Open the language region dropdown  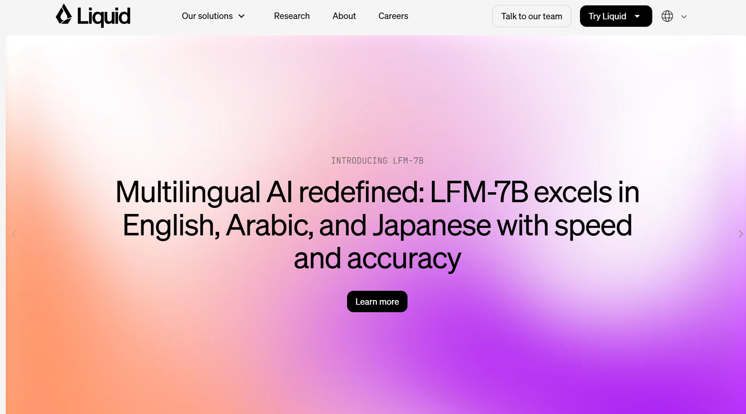pyautogui.click(x=674, y=16)
